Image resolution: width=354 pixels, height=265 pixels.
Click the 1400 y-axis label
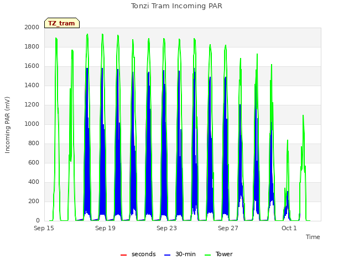[32, 85]
